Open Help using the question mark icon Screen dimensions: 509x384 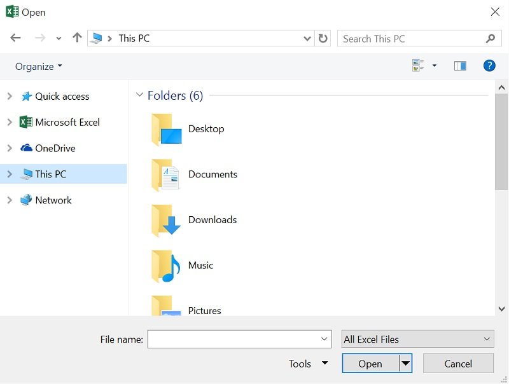pyautogui.click(x=489, y=65)
